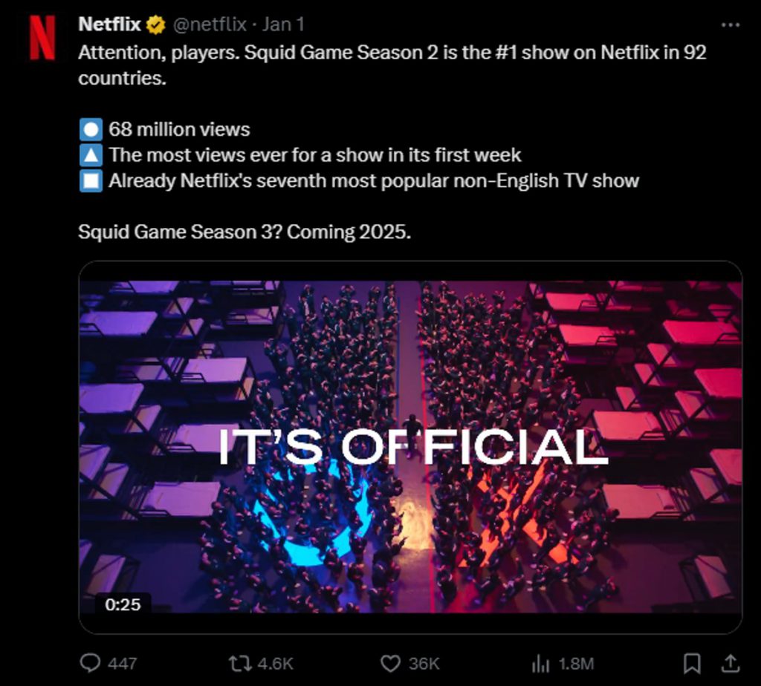Open the reply speech bubble icon
Screen dimensions: 761x686
click(x=89, y=662)
